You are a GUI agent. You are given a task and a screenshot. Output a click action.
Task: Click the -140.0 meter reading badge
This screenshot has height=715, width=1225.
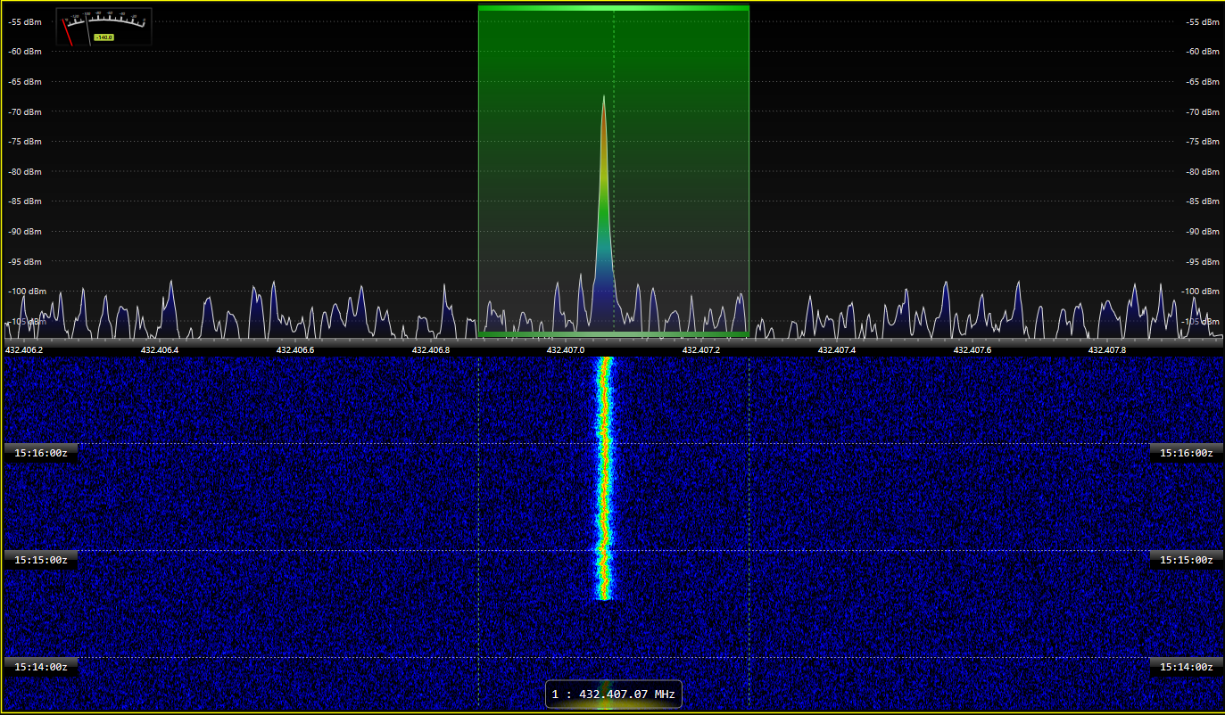103,37
